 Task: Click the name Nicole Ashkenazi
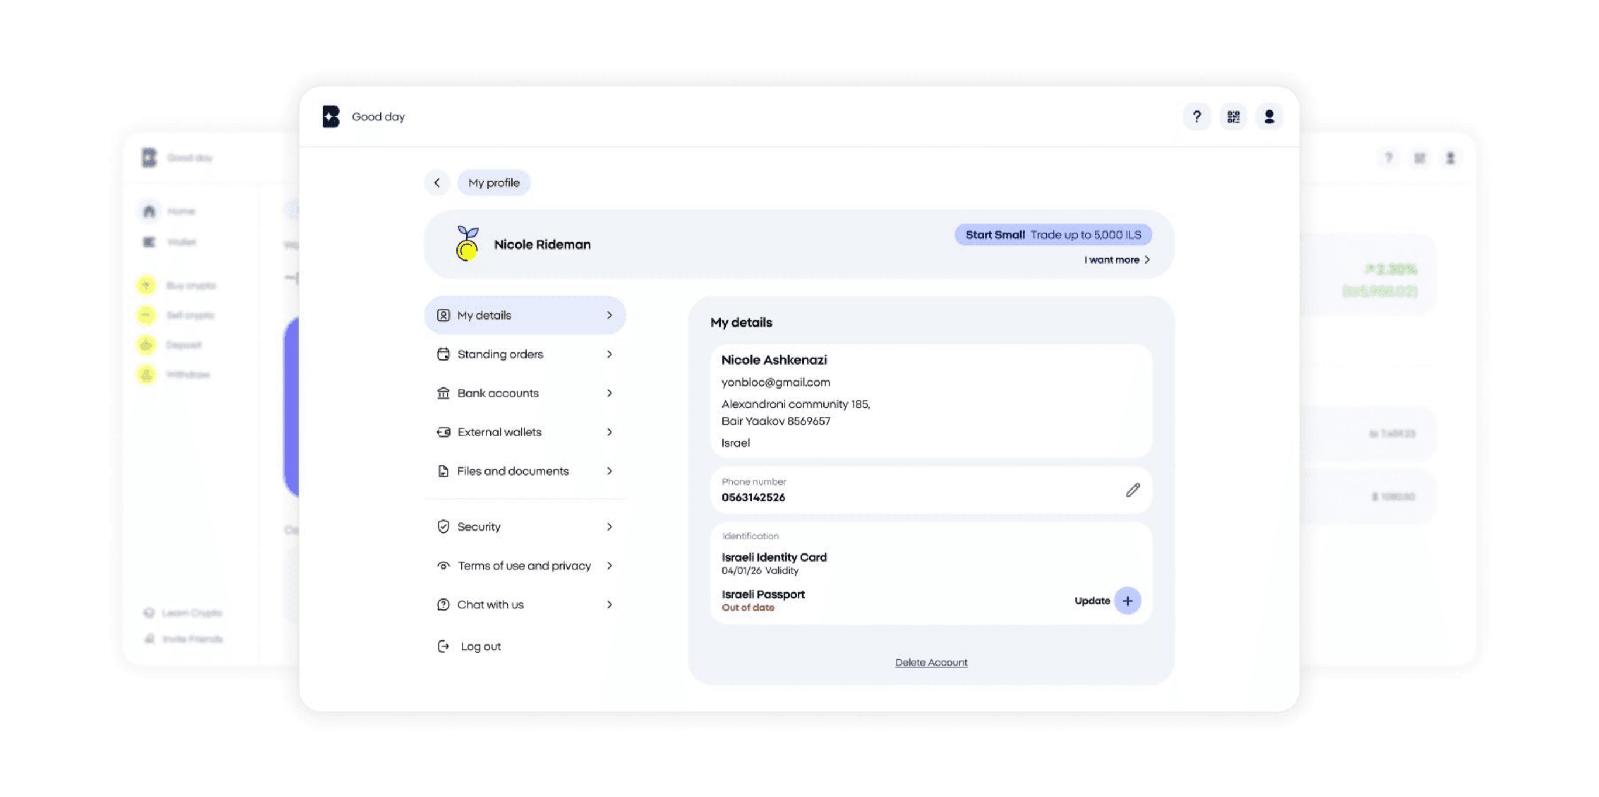(x=773, y=360)
